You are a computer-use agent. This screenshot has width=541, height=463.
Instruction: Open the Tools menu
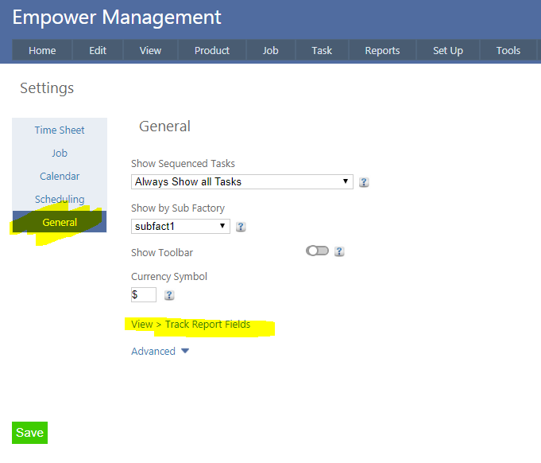(x=508, y=50)
